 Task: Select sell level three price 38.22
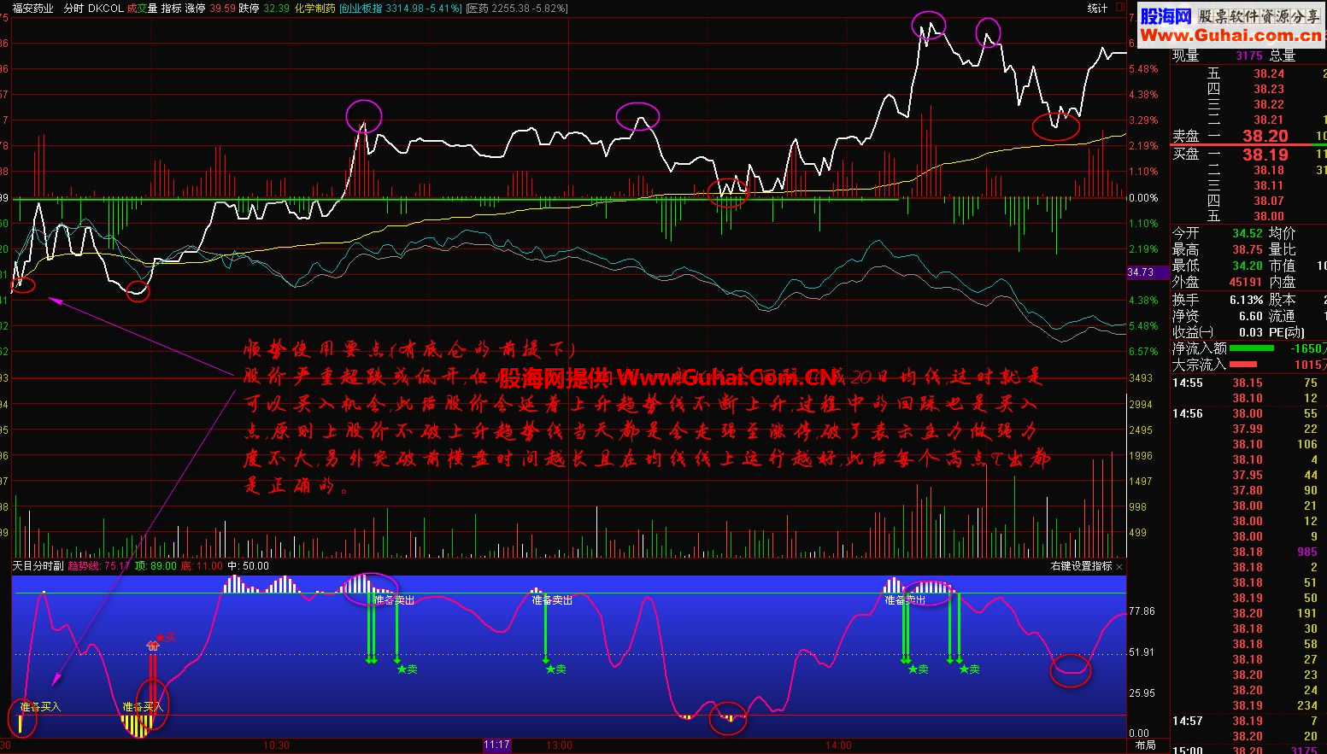pyautogui.click(x=1269, y=105)
